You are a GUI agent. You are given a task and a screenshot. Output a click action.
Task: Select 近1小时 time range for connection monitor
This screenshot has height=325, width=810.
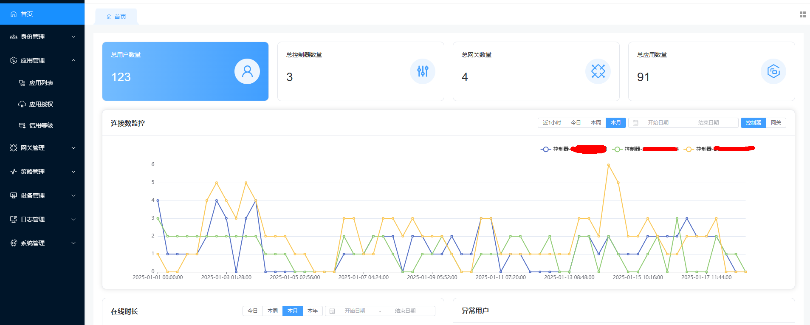click(x=552, y=123)
